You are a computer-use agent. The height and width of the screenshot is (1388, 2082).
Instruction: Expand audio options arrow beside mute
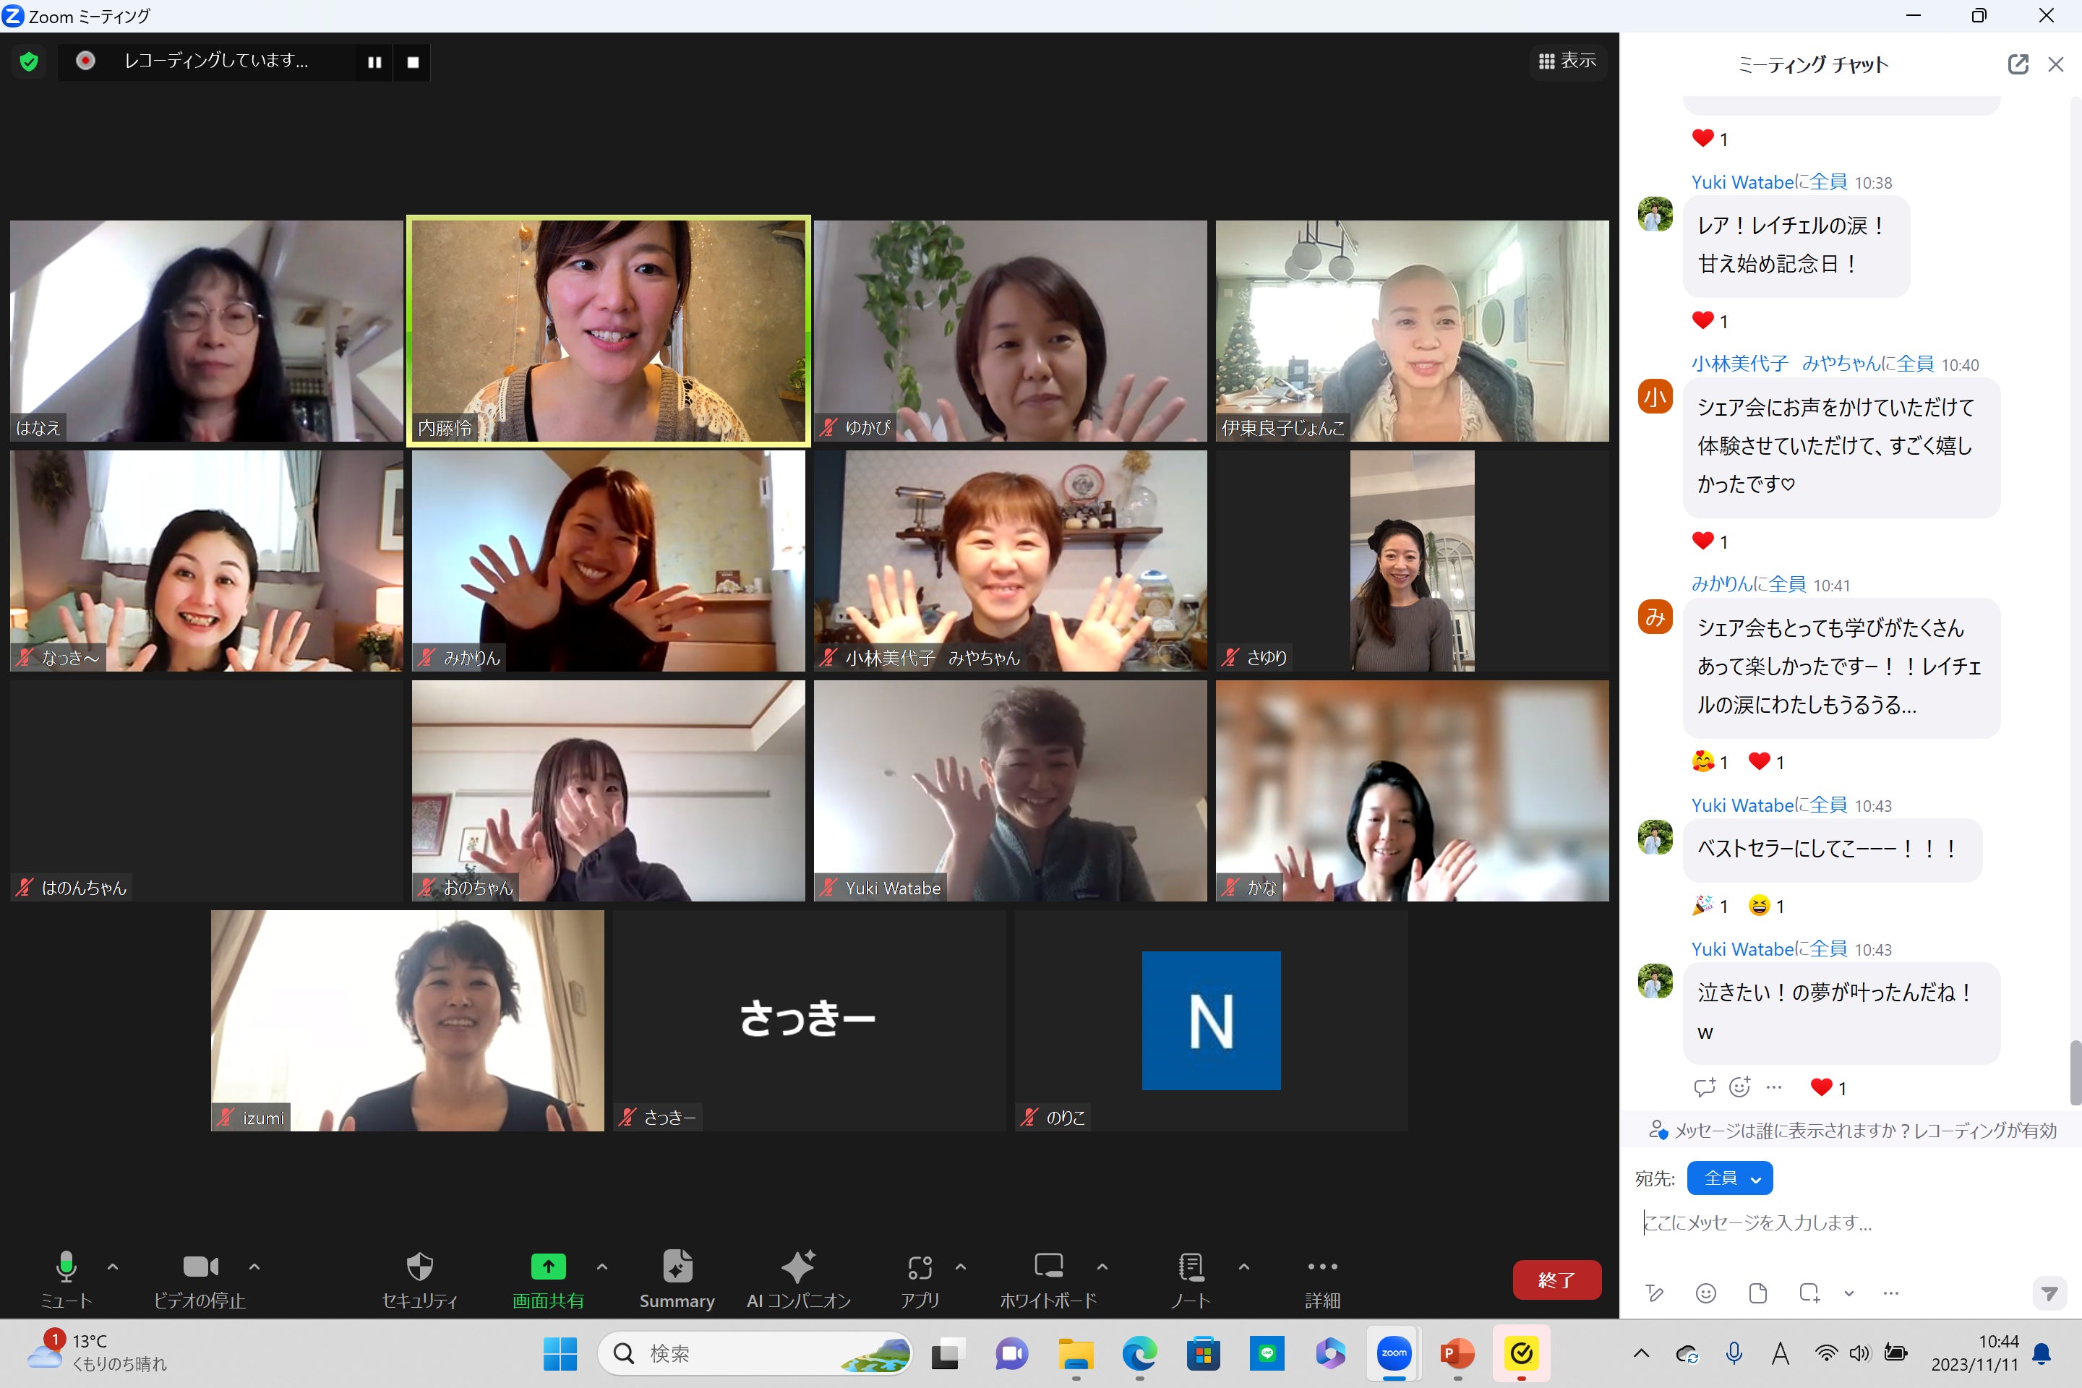(x=113, y=1267)
